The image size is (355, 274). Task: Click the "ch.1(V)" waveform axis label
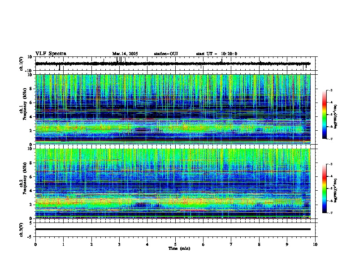(22, 64)
